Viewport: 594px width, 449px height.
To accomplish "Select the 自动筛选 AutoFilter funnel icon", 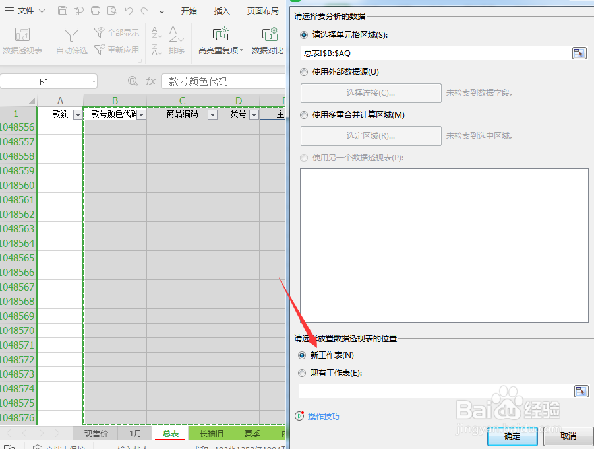I will 71,36.
